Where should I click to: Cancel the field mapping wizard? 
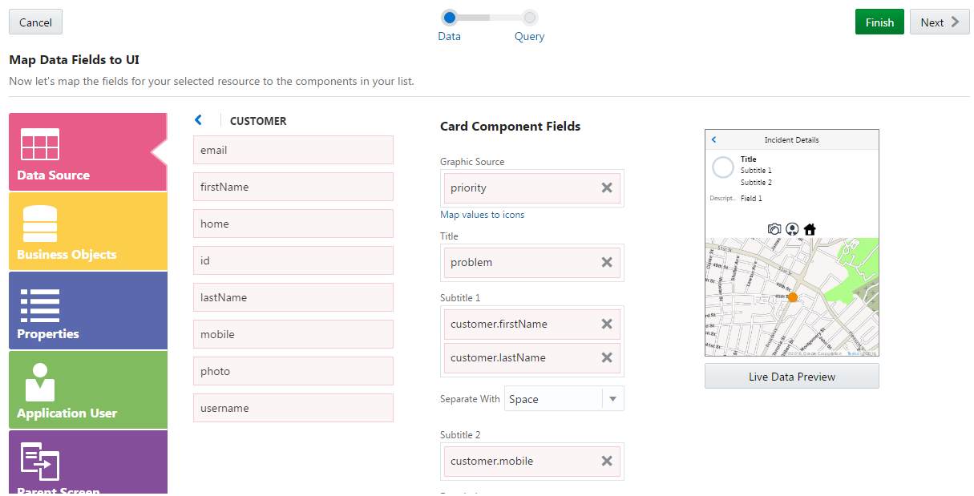[35, 22]
